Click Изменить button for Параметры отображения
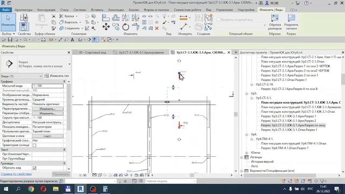 click(47, 113)
